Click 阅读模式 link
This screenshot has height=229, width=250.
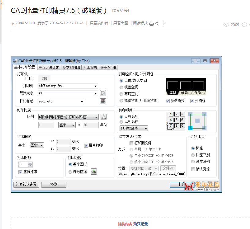point(140,23)
